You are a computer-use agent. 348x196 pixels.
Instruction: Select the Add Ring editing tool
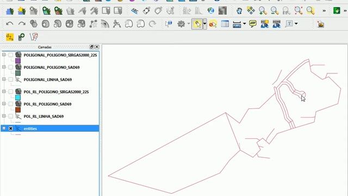coord(46,24)
